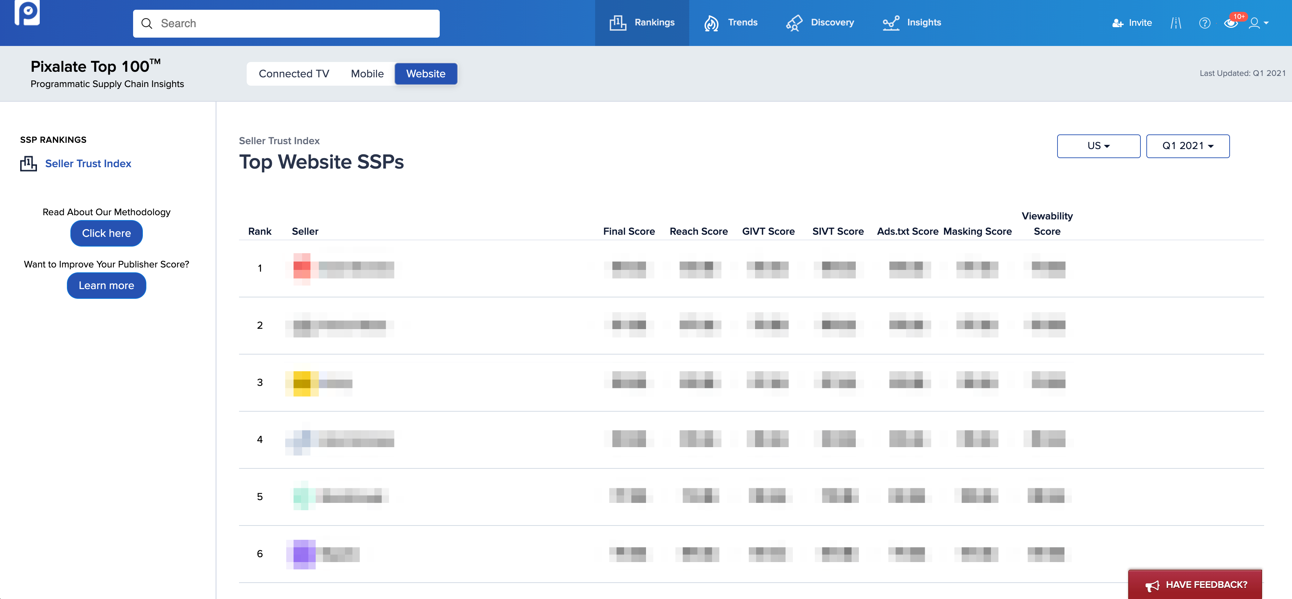Image resolution: width=1292 pixels, height=599 pixels.
Task: Select the Website tab
Action: pyautogui.click(x=426, y=74)
